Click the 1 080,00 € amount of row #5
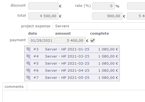This screenshot has width=145, height=102. point(108,64)
